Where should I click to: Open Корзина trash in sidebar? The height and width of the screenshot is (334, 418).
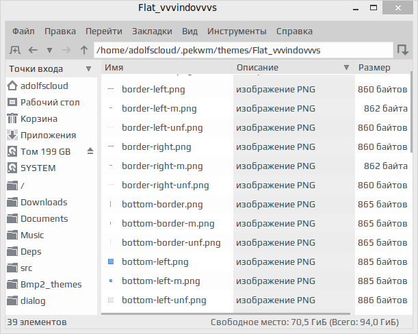pyautogui.click(x=51, y=119)
